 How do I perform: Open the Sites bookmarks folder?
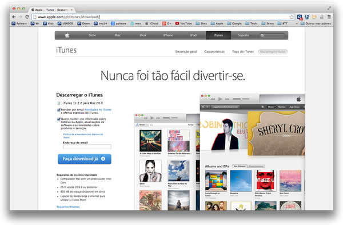(201, 23)
